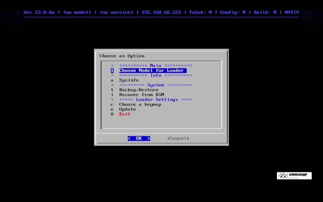The image size is (323, 202).
Task: Click the Main section header
Action: pos(156,65)
